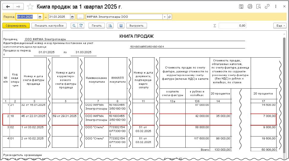Click the printer icon in title bar
This screenshot has width=289, height=161.
coord(250,6)
